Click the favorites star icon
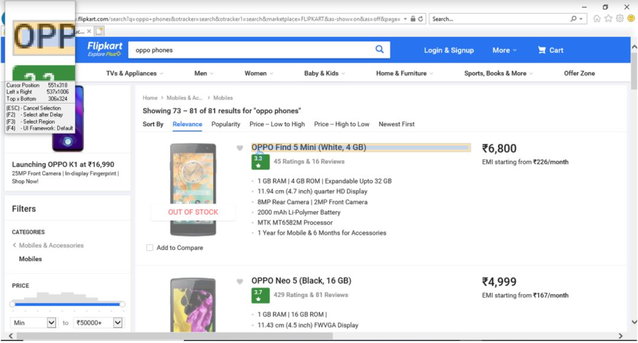638x343 pixels. [608, 18]
